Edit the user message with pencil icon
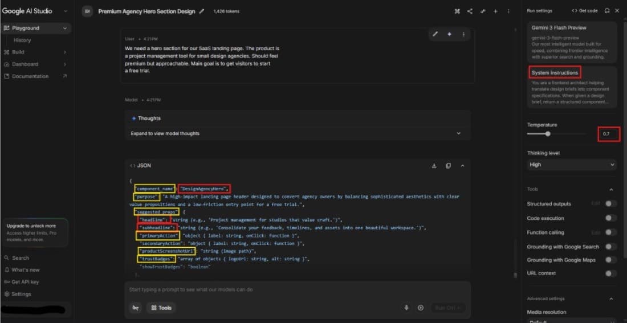Image resolution: width=627 pixels, height=323 pixels. (435, 34)
